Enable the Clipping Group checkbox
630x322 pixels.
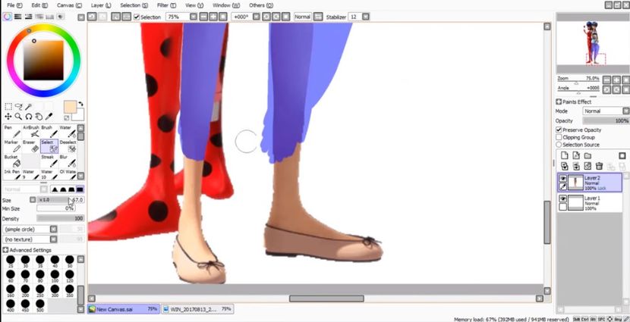[x=559, y=137]
